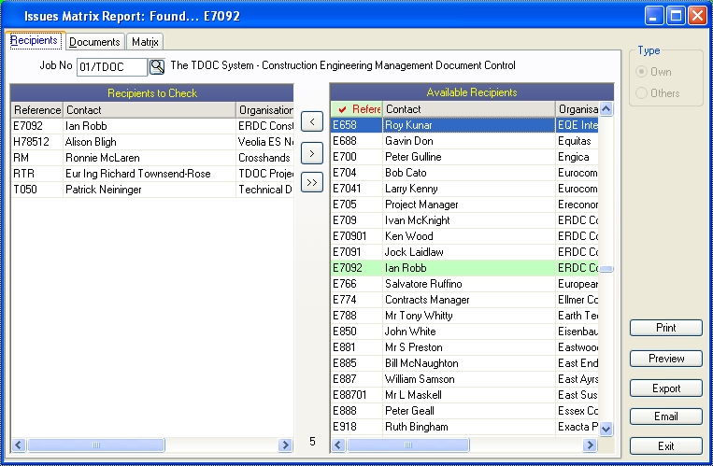Image resolution: width=713 pixels, height=466 pixels.
Task: Select the John White row
Action: tap(464, 332)
